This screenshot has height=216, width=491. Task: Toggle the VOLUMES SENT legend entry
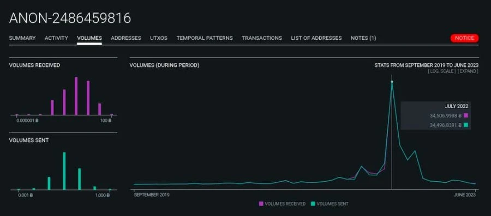point(330,204)
